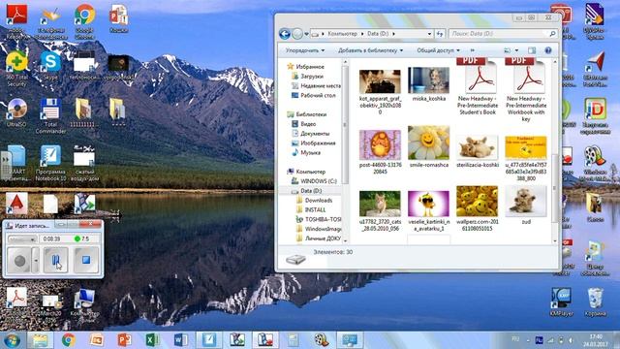Open the recent locations dropdown in Explorer
The width and height of the screenshot is (620, 349).
tap(306, 34)
